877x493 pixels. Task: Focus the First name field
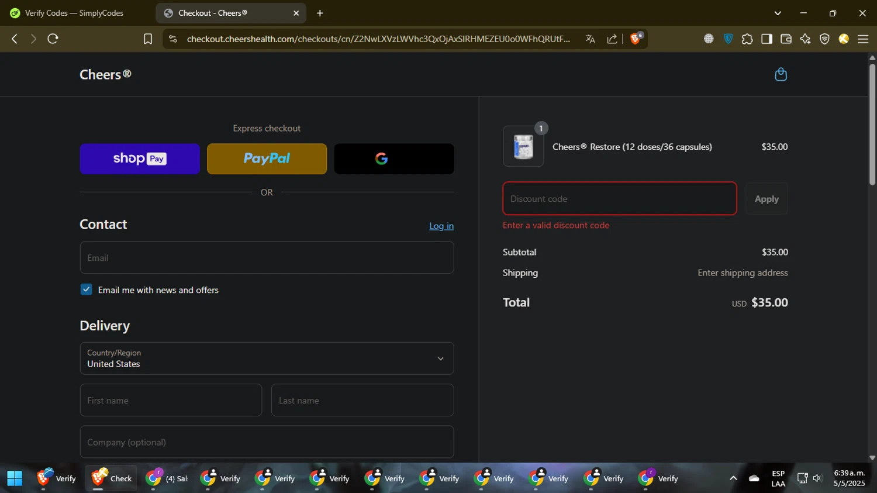(x=171, y=400)
